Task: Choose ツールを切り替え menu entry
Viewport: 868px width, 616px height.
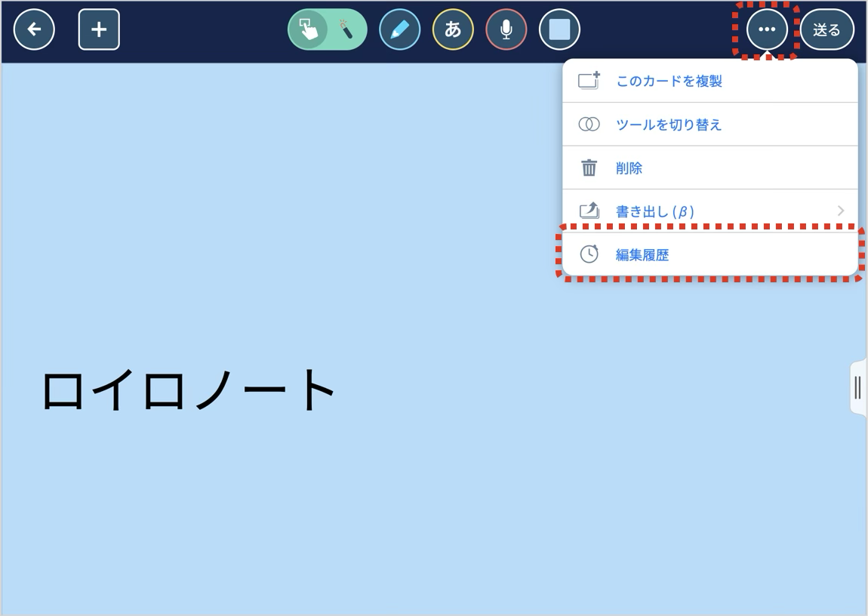Action: pos(709,125)
